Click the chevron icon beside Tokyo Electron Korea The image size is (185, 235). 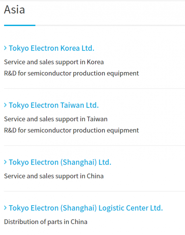(5, 48)
